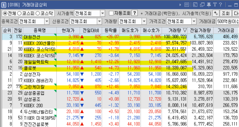Click the question mark help button
The image size is (239, 127).
[x=135, y=13]
